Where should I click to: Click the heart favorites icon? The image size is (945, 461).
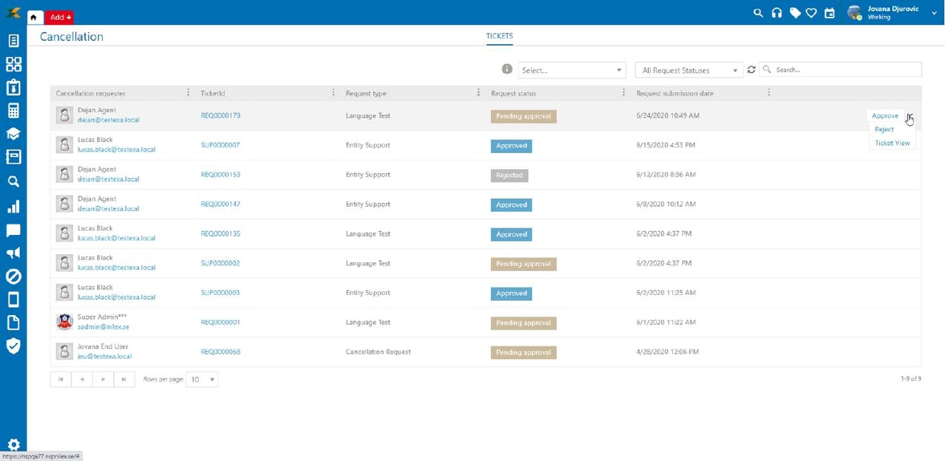point(812,13)
